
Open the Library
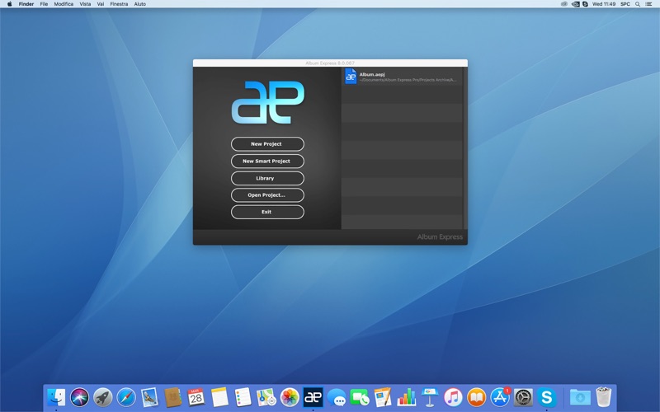(x=267, y=178)
